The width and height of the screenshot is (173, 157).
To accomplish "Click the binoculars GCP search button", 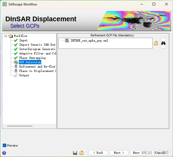I will (x=163, y=43).
